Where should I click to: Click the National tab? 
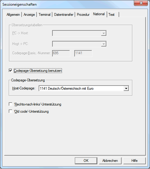[x=99, y=14]
